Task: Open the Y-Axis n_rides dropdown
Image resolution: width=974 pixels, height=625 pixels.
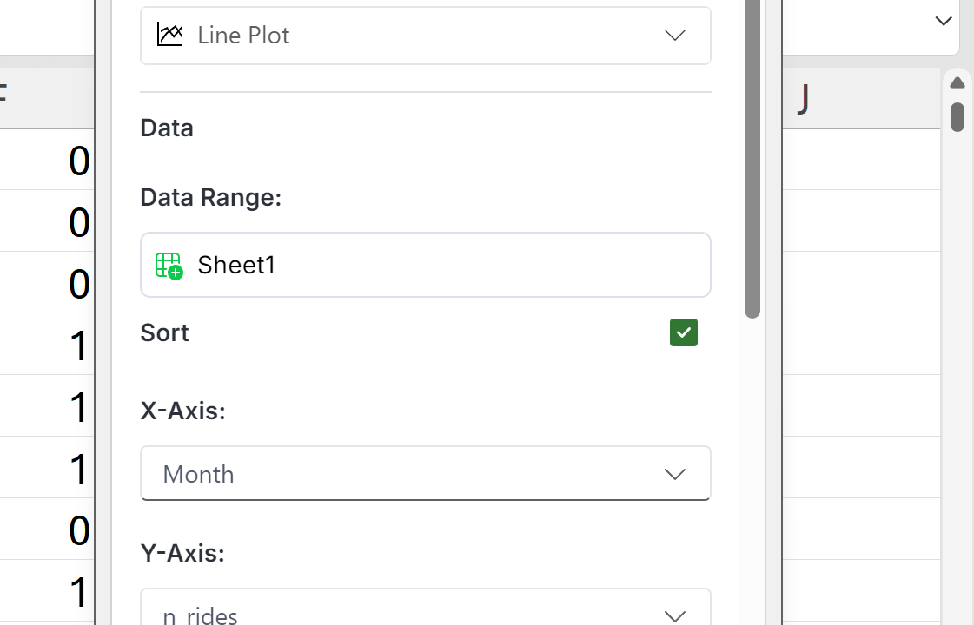Action: (426, 613)
